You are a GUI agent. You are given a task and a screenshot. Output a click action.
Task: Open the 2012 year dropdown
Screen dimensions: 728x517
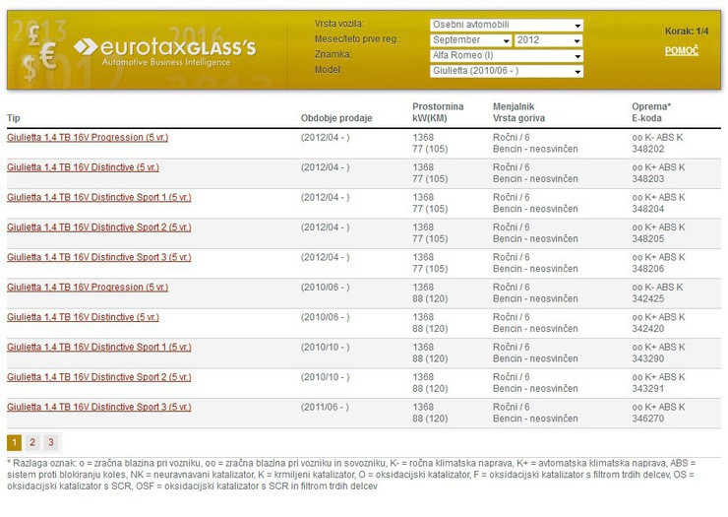point(548,40)
